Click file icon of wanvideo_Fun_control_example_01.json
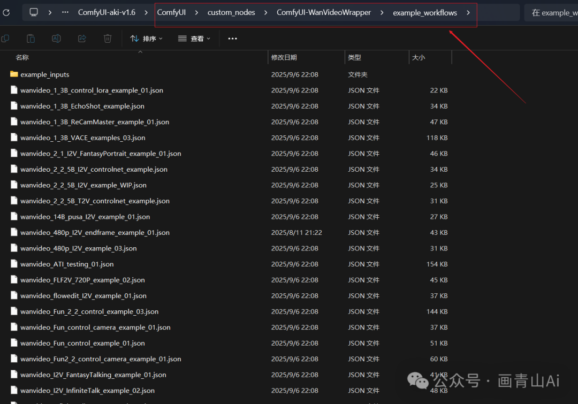This screenshot has width=578, height=404. click(x=14, y=343)
